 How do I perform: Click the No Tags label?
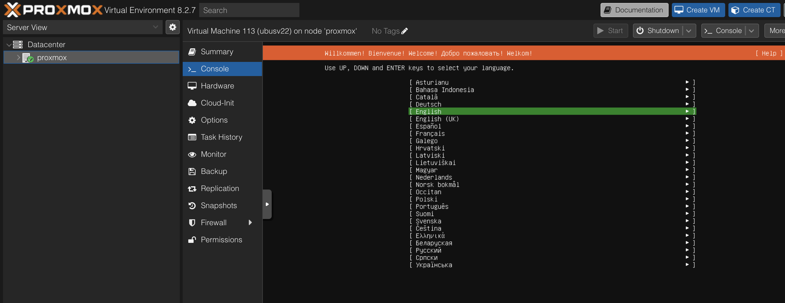point(385,31)
